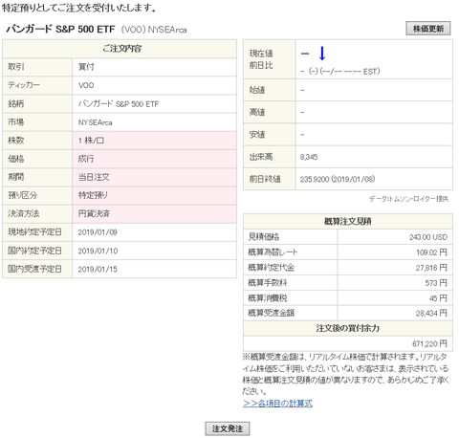Select the date 2019/01/09

[x=98, y=232]
